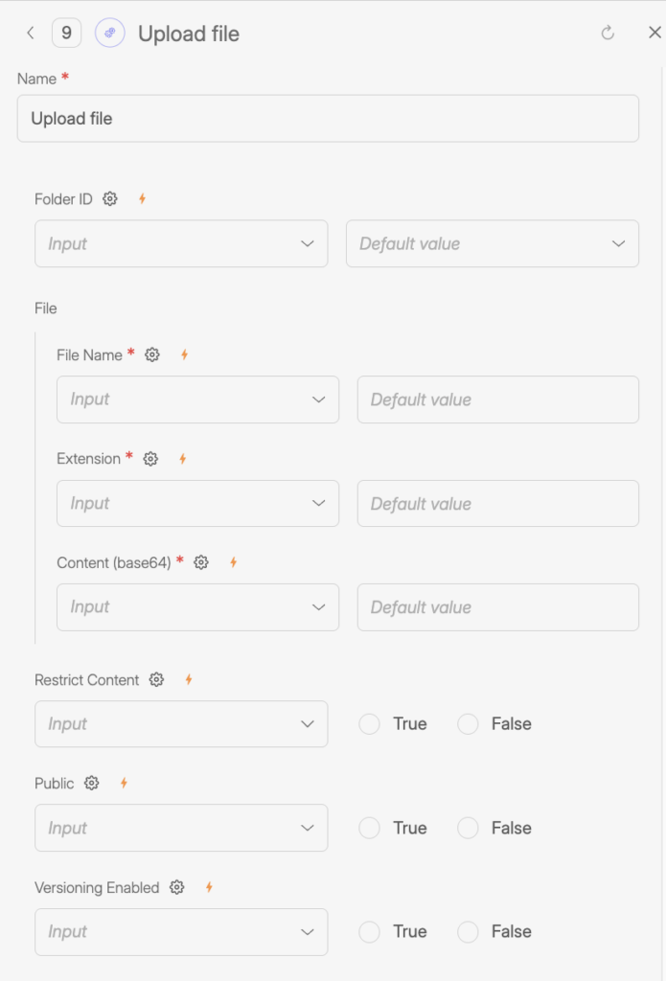Click the node connection icon beside Upload file title
This screenshot has height=981, width=666.
click(110, 32)
